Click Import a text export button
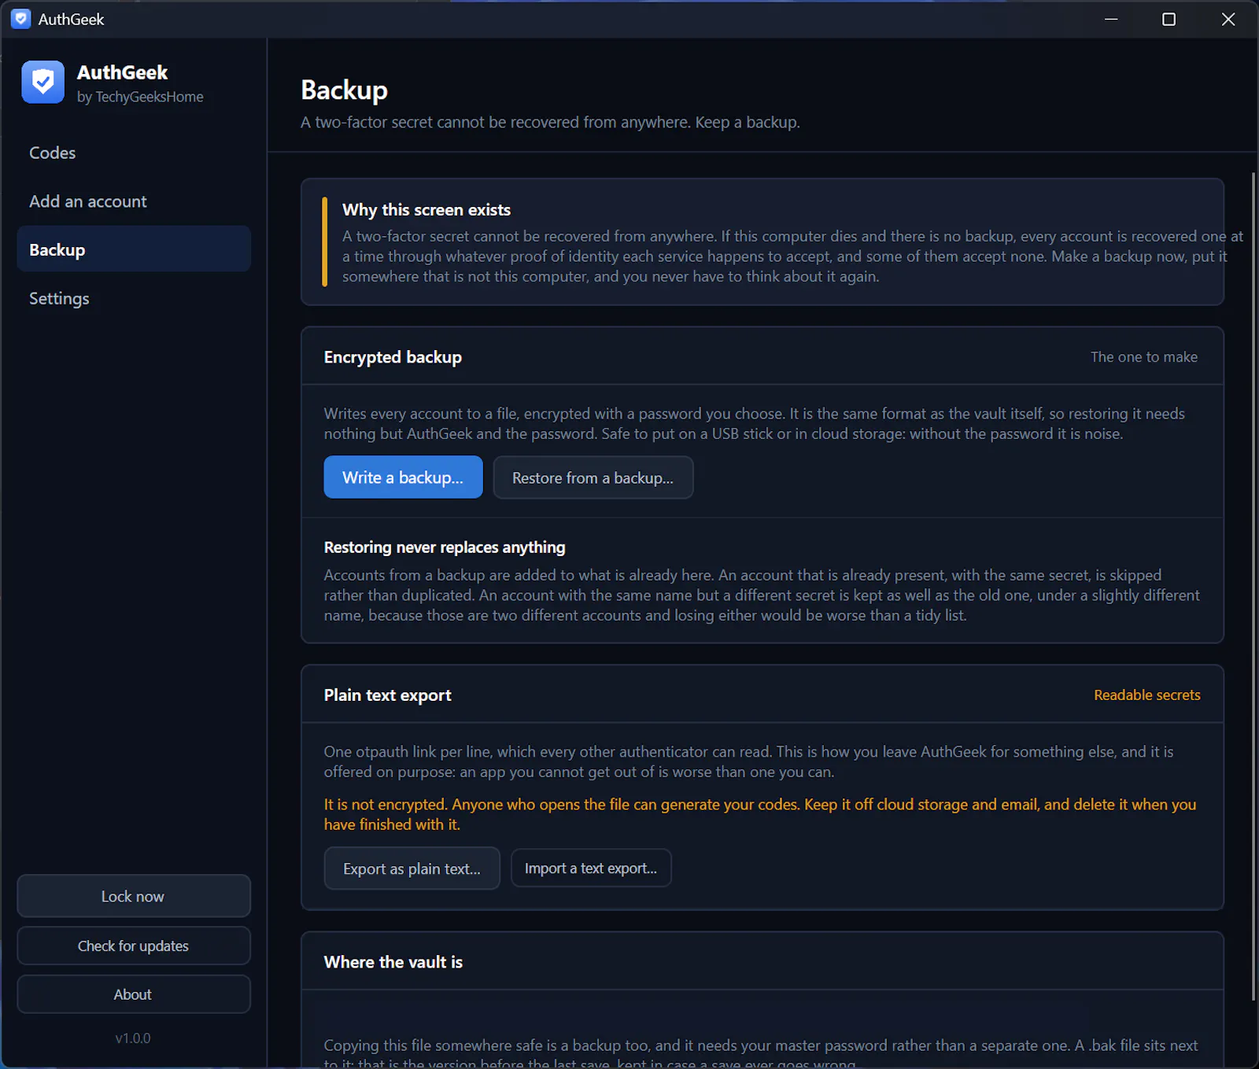The width and height of the screenshot is (1259, 1069). click(x=591, y=868)
